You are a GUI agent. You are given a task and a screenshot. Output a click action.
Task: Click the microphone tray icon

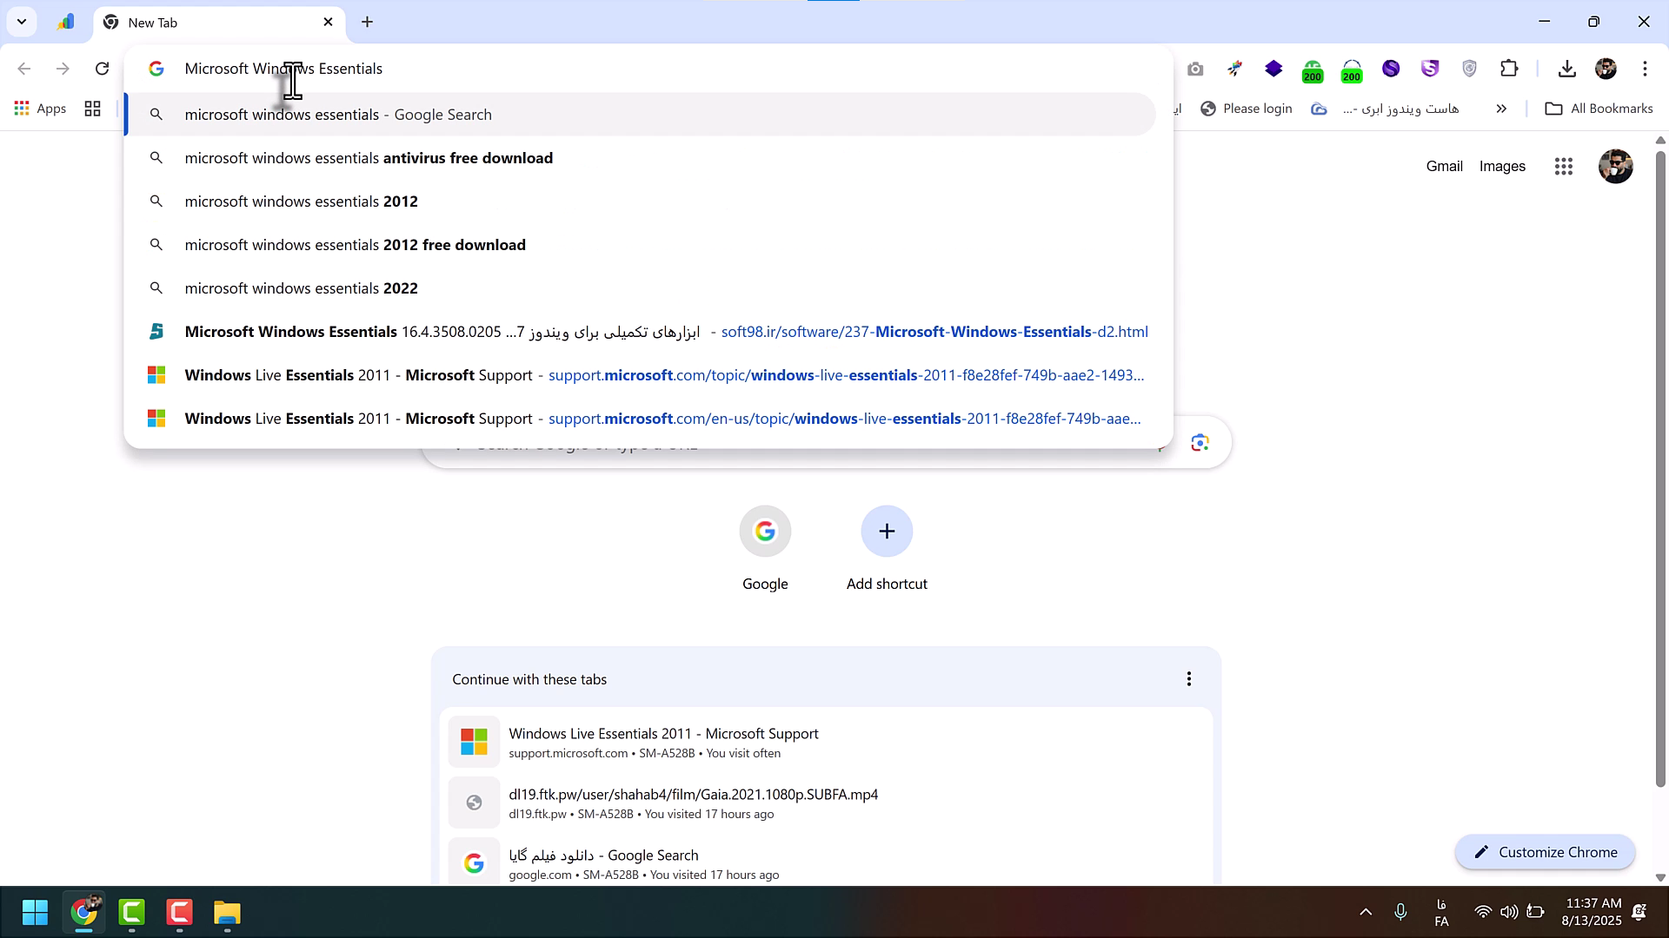pos(1400,912)
